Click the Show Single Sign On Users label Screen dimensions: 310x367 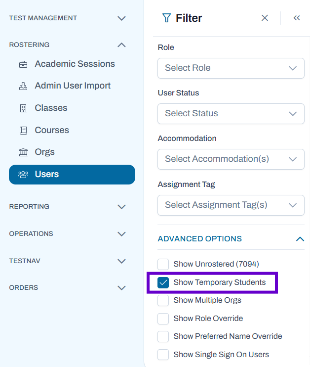221,355
